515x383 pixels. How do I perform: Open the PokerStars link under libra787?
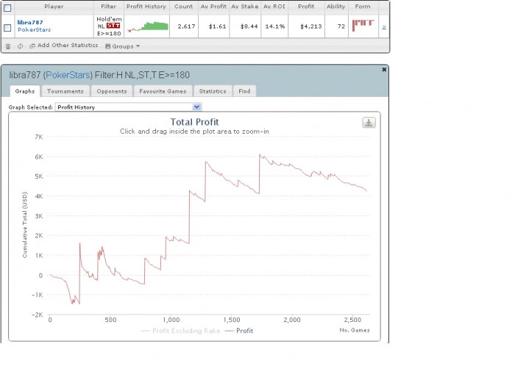coord(34,29)
